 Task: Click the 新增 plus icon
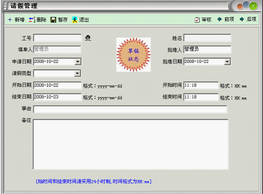[10, 19]
